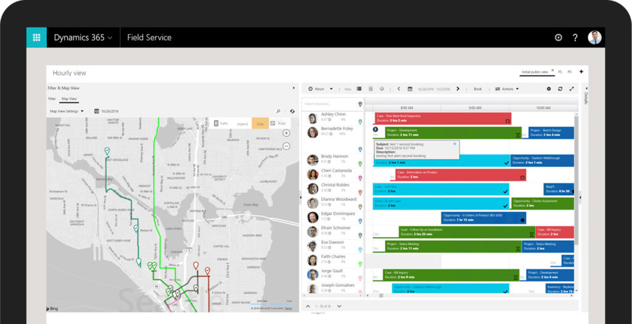
Task: Expand schedule board to full screen
Action: (x=572, y=89)
